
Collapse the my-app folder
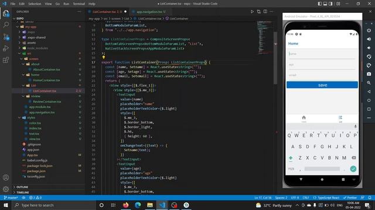[48, 27]
